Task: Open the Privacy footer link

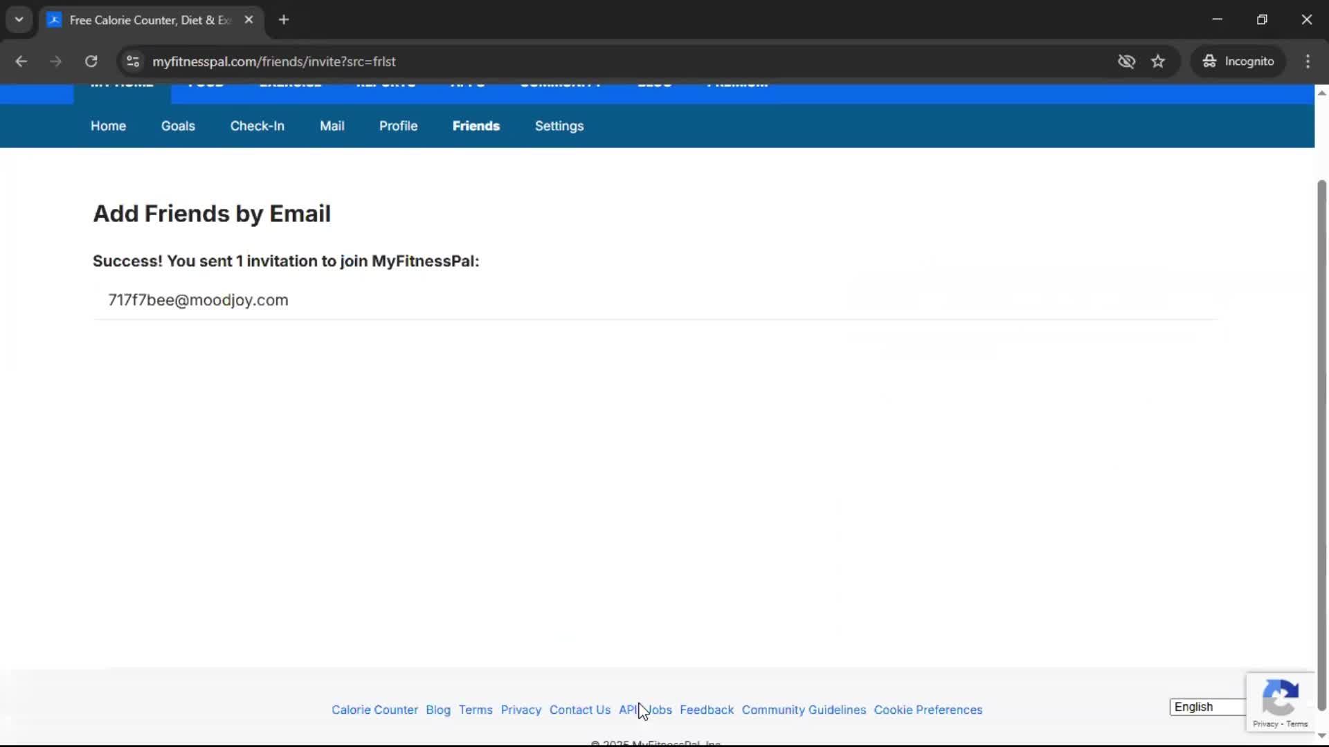Action: pos(521,710)
